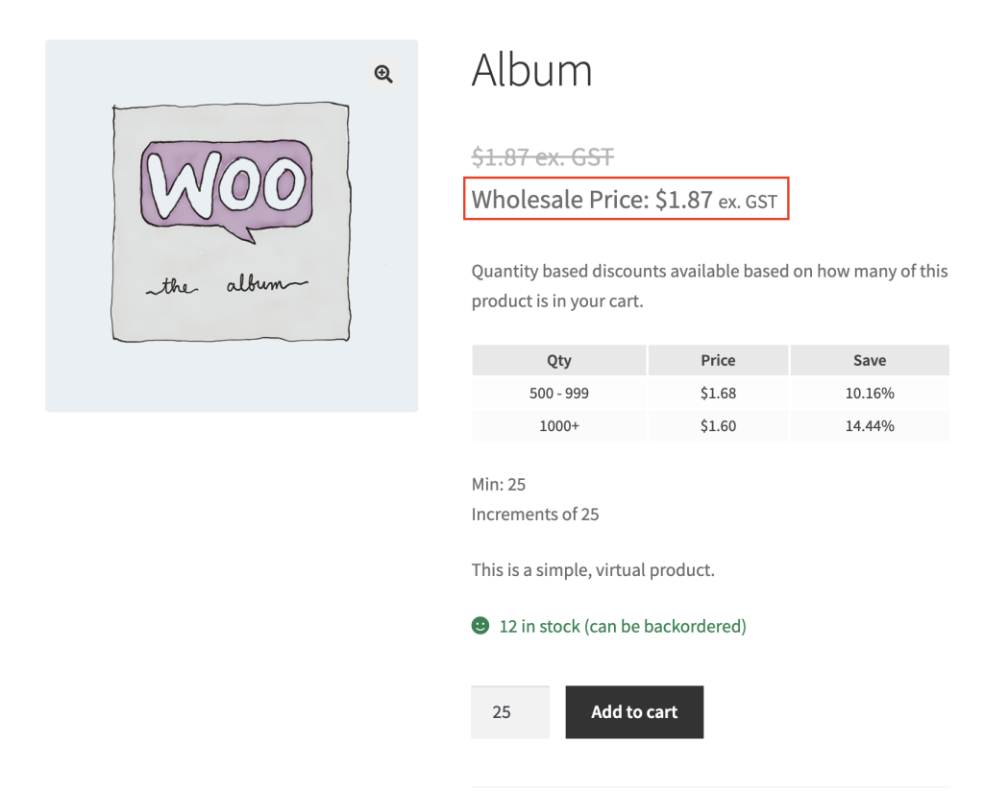The width and height of the screenshot is (984, 791).
Task: Open the Woo album product image
Action: (x=231, y=226)
